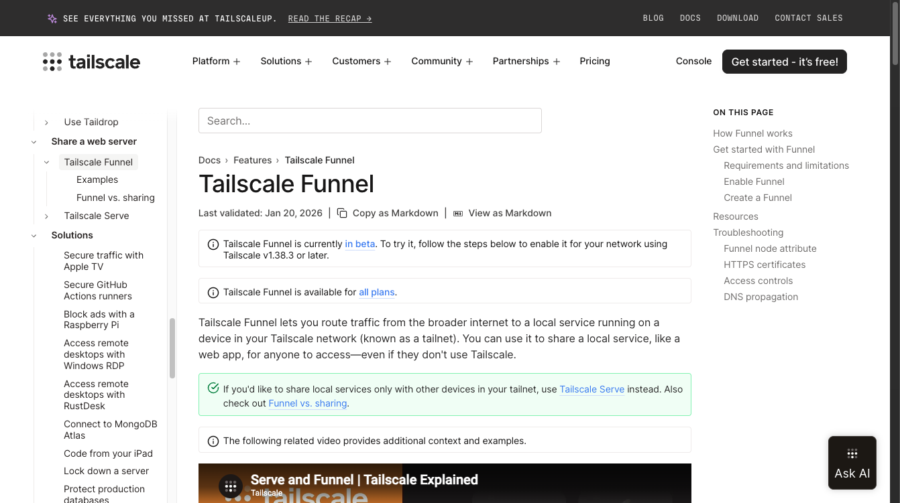Click Copy as Markdown text
Viewport: 900px width, 503px height.
pyautogui.click(x=396, y=213)
